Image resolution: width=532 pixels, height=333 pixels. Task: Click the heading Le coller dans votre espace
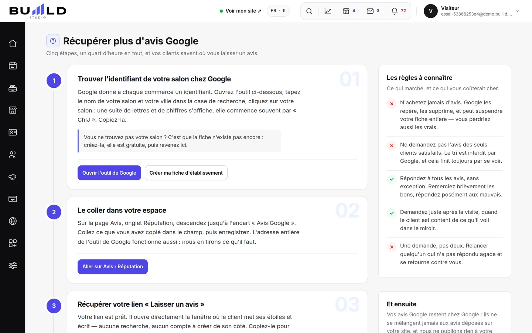tap(122, 210)
